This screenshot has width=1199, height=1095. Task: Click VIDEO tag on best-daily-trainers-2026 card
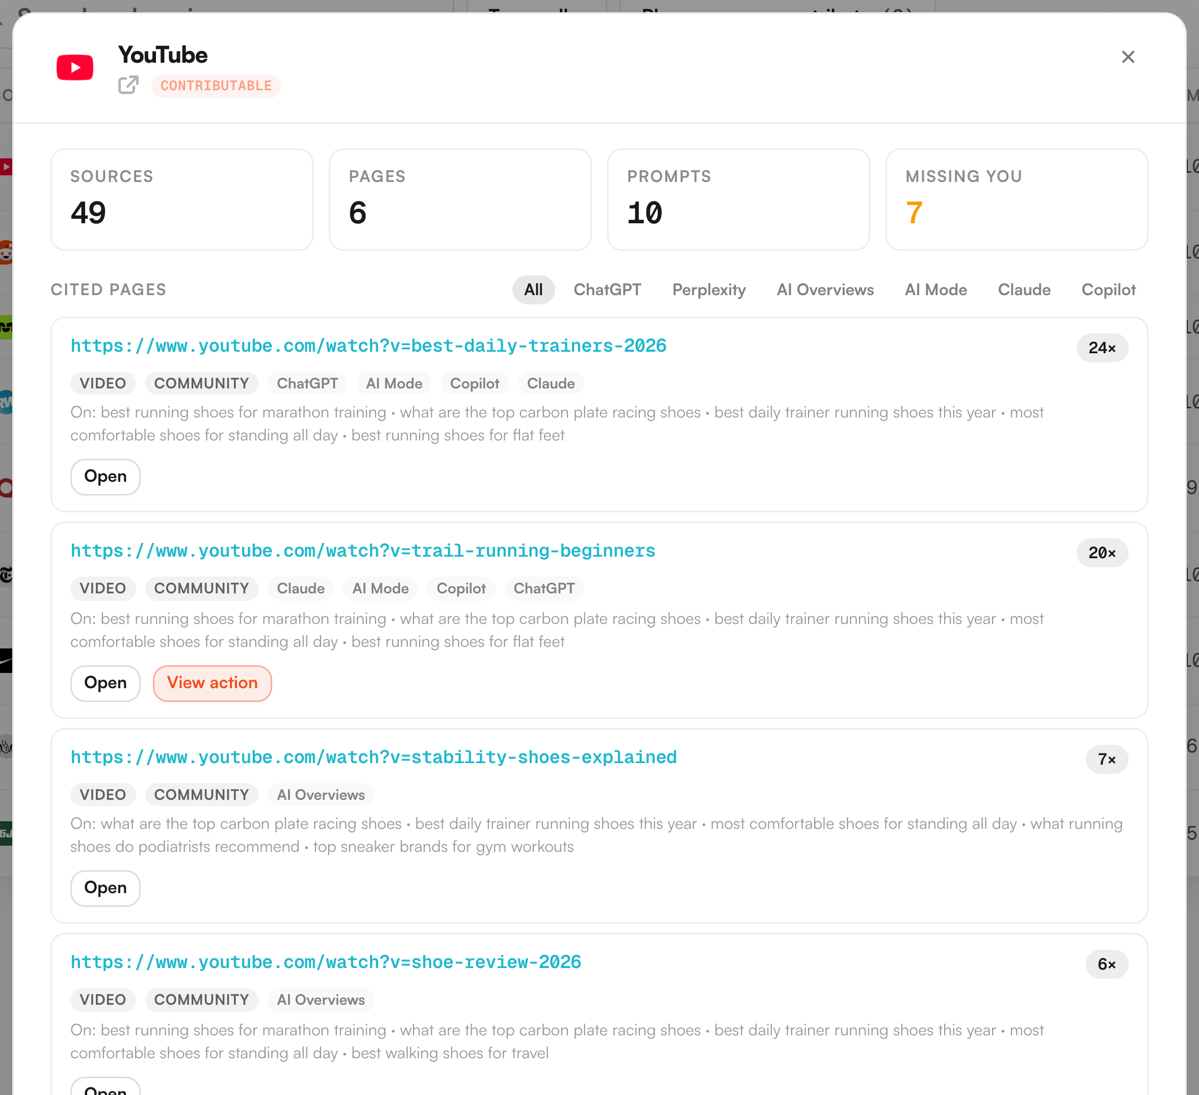[103, 383]
